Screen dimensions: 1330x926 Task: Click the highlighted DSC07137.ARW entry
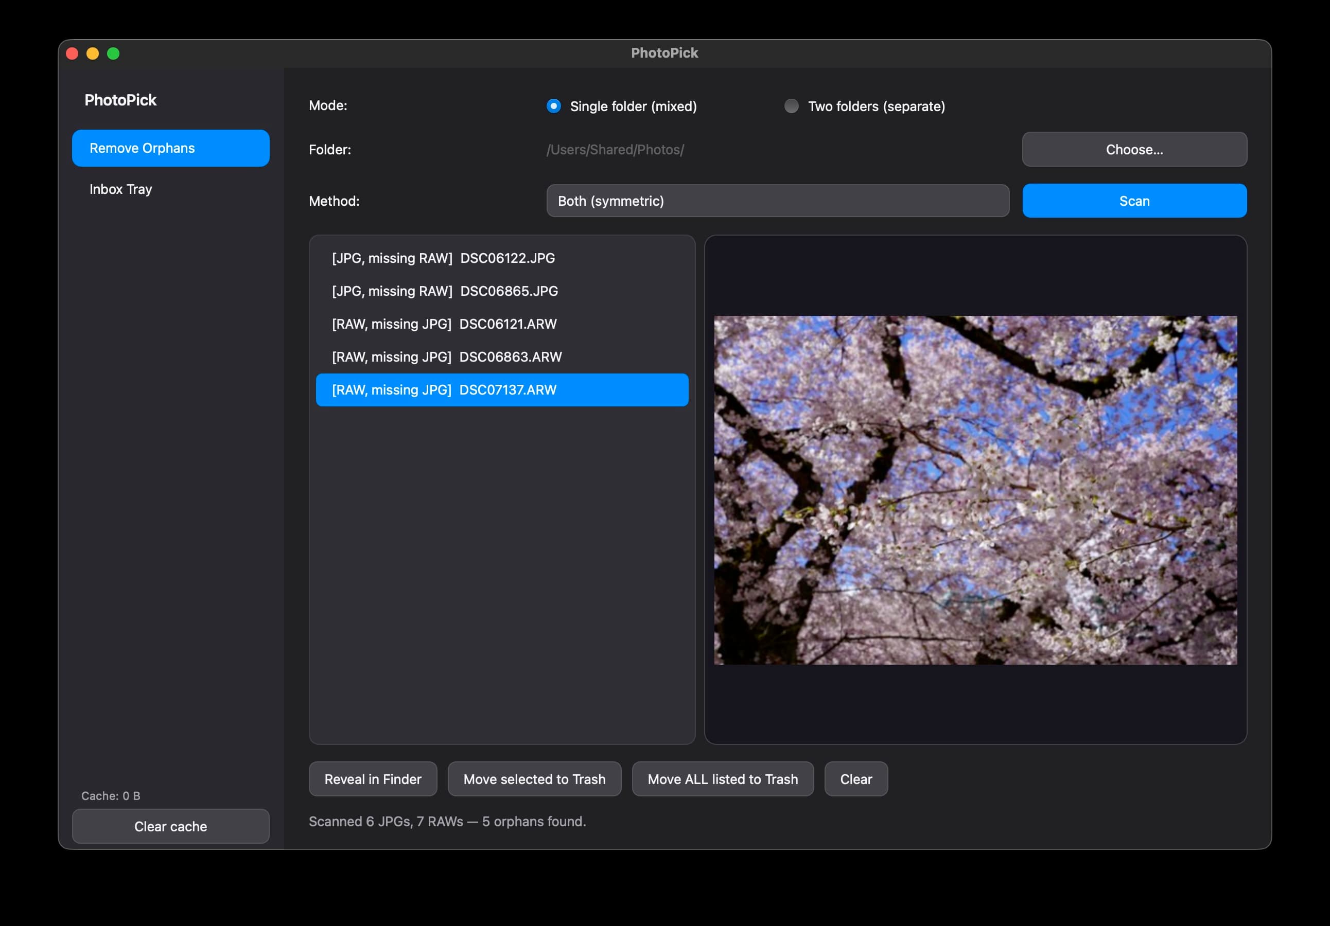point(502,390)
